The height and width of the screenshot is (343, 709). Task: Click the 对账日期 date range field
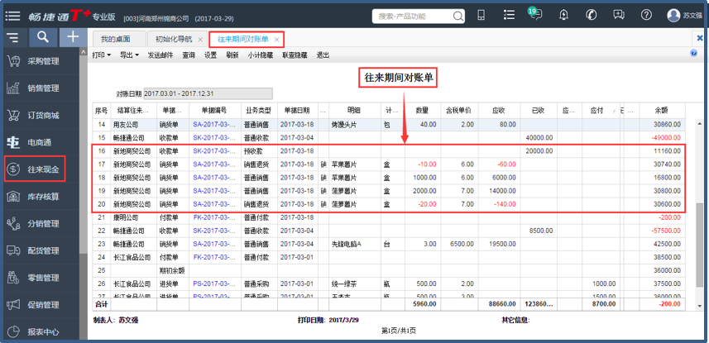tap(208, 93)
